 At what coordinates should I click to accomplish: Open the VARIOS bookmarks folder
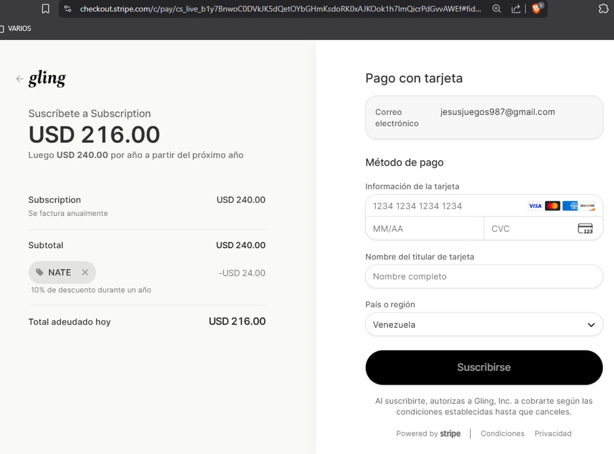pyautogui.click(x=16, y=28)
